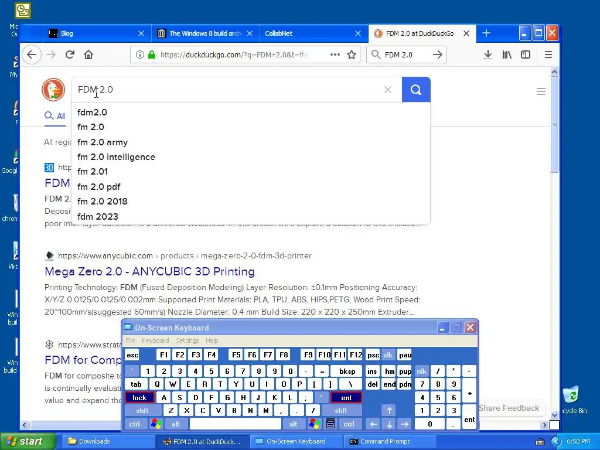Choose suggestion fdm2.0
This screenshot has width=600, height=450.
click(x=251, y=112)
